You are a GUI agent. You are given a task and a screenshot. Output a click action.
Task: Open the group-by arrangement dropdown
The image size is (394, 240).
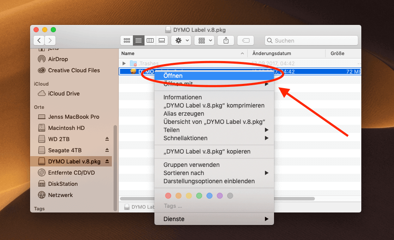[204, 40]
